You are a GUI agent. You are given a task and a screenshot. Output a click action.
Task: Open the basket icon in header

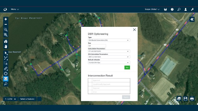165,10
